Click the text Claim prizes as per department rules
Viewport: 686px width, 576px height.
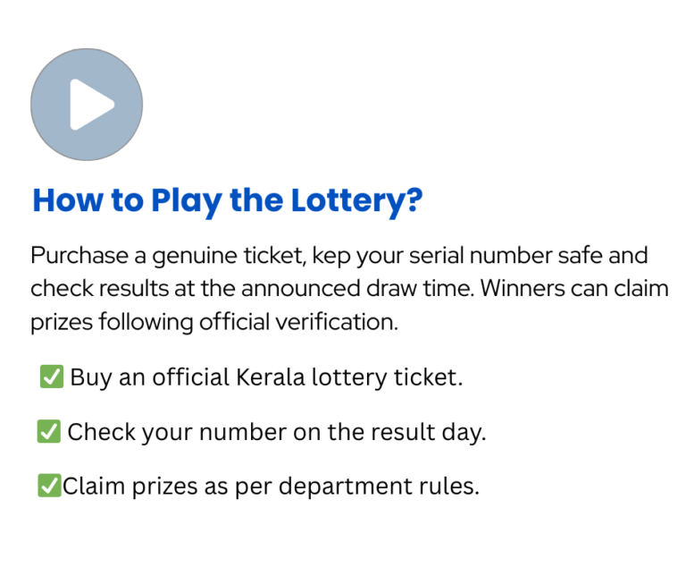point(271,487)
